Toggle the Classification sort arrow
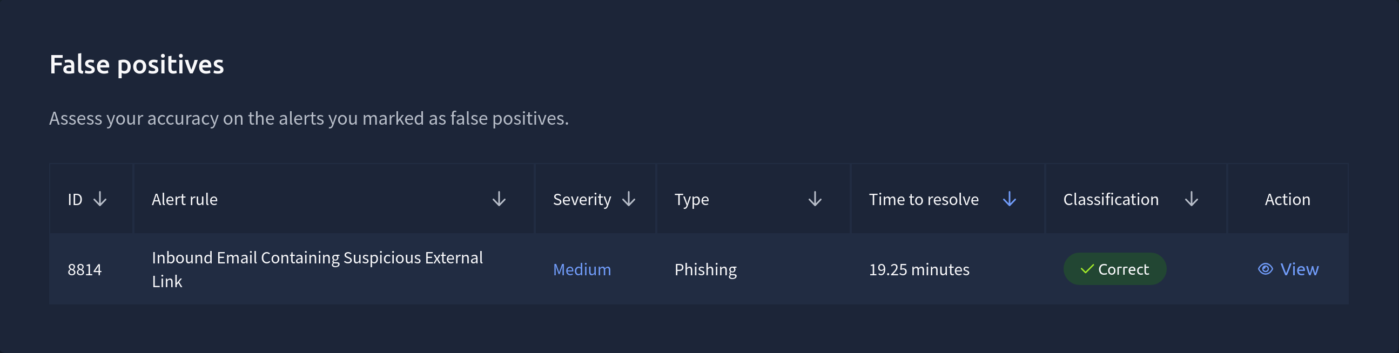This screenshot has height=353, width=1399. pyautogui.click(x=1191, y=199)
